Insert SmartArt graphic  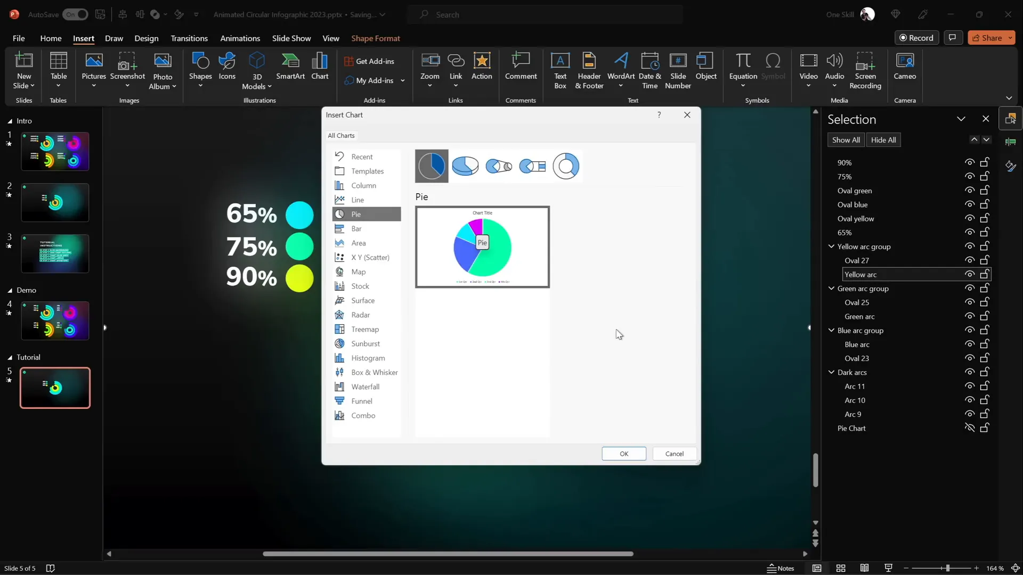pyautogui.click(x=290, y=67)
